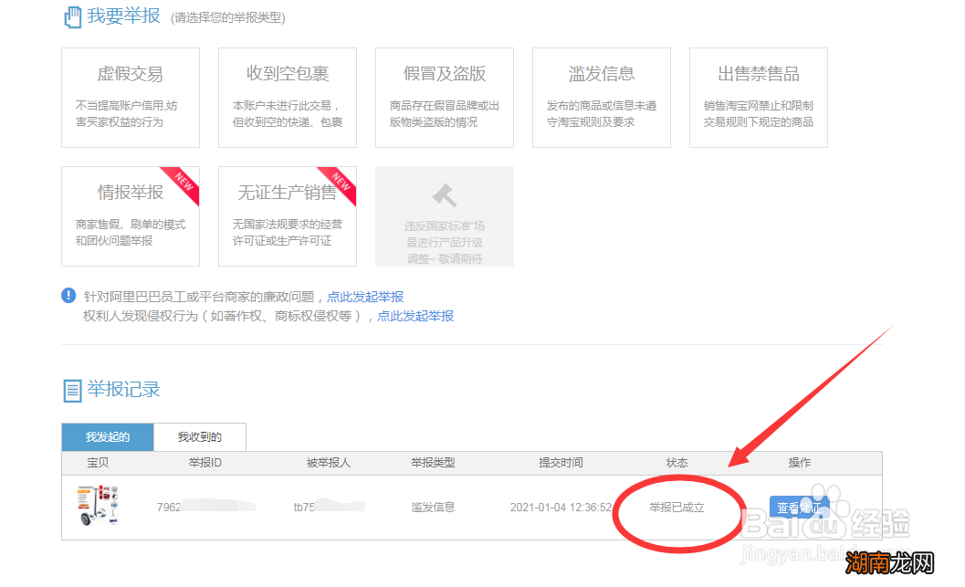This screenshot has height=587, width=965.
Task: Select the 假冒及盗版 report type card
Action: (x=444, y=98)
